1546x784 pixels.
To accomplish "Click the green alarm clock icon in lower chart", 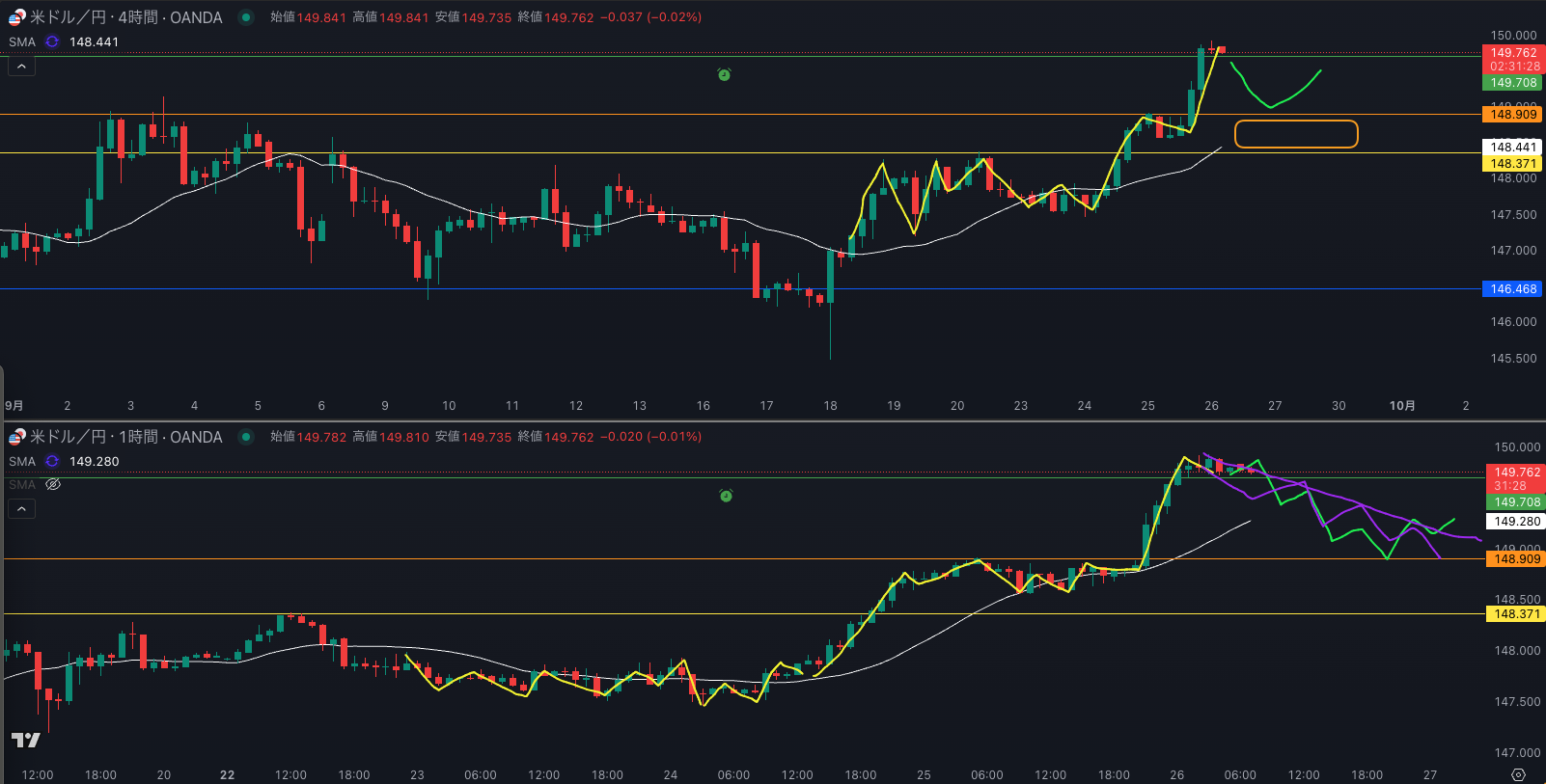I will pos(726,496).
